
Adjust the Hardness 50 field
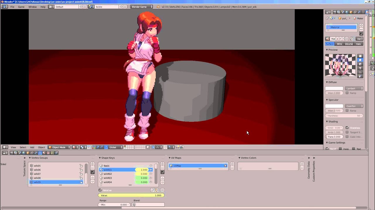tap(344, 116)
